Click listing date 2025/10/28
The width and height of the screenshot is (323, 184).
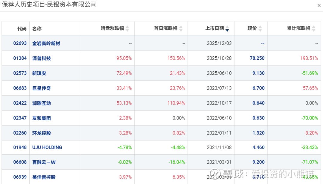[x=219, y=58]
